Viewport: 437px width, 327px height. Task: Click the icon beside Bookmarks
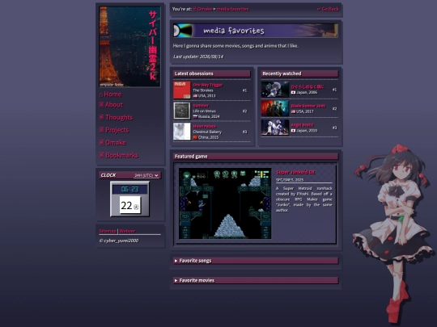pos(101,154)
